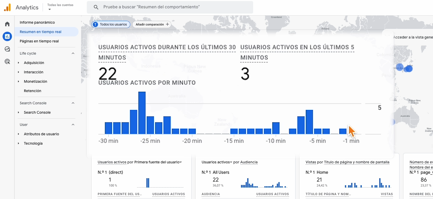Click the VISTAS column header
This screenshot has height=199, width=433.
(x=387, y=194)
